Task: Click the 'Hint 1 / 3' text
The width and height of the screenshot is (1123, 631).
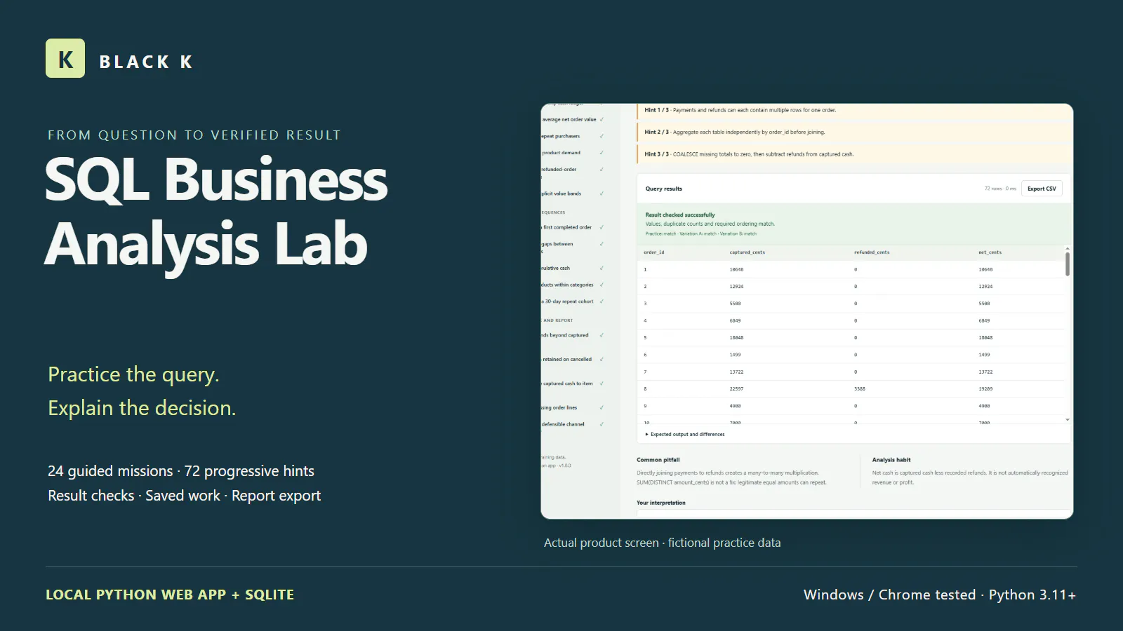Action: (x=656, y=110)
